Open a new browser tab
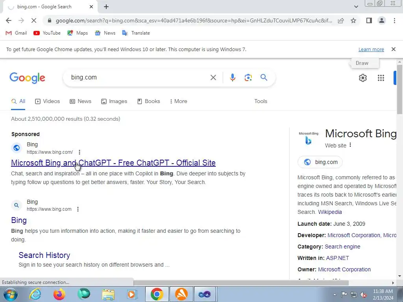 [x=106, y=7]
